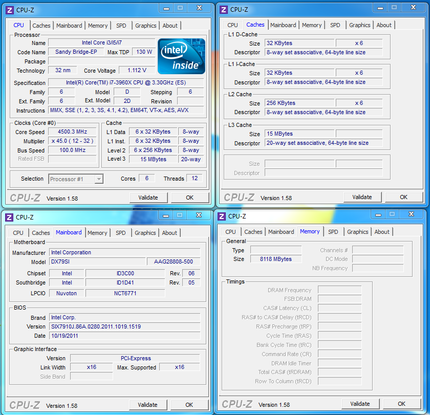Click the LPCIO model value "NCT6771"
Image resolution: width=430 pixels, height=415 pixels.
click(125, 293)
